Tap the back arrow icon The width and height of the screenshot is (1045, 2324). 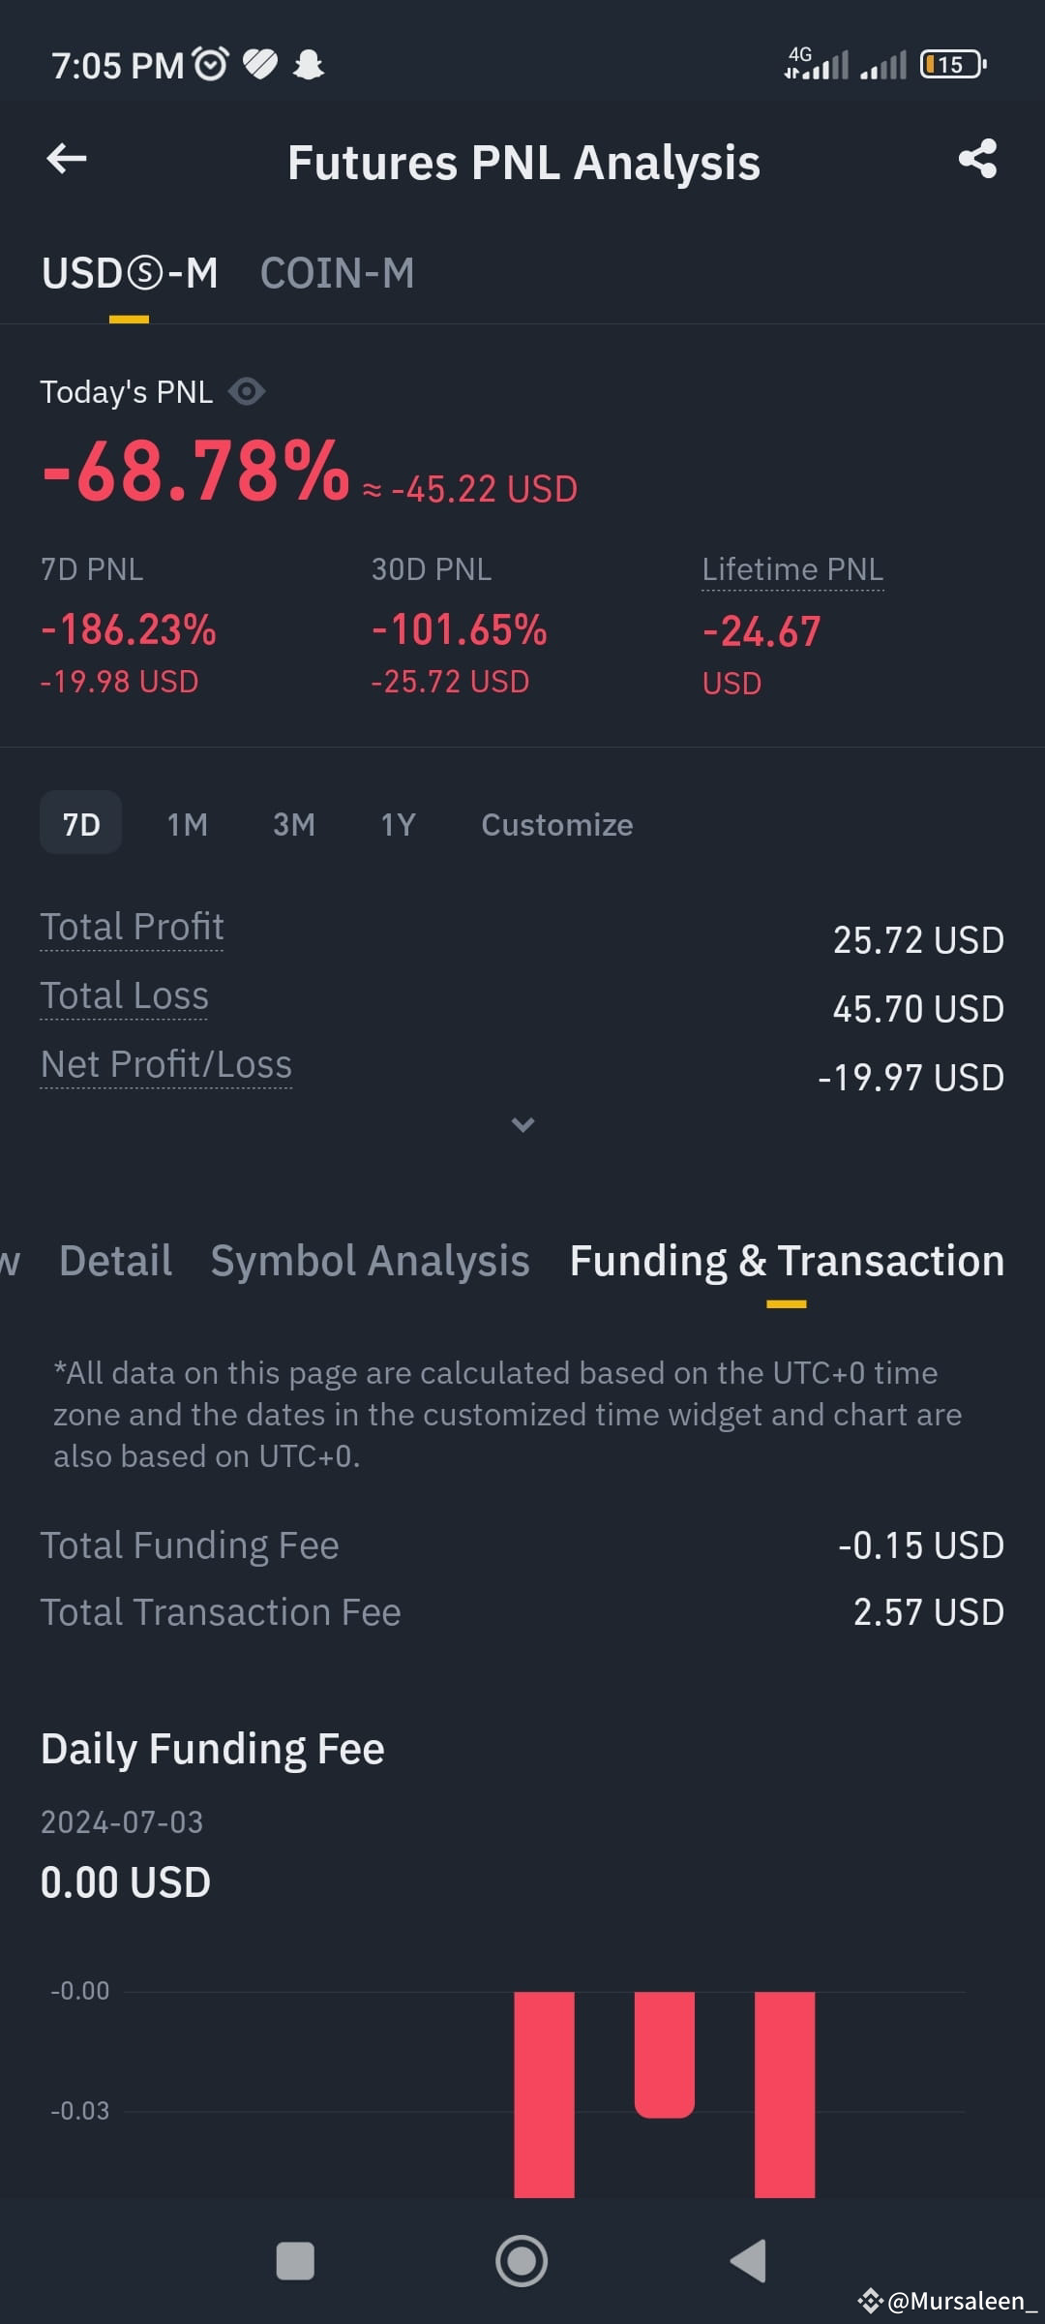pyautogui.click(x=67, y=159)
